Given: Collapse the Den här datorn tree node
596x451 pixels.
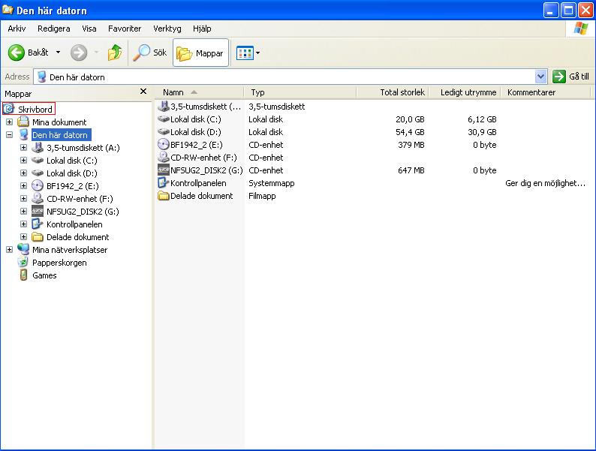Looking at the screenshot, I should pos(9,135).
